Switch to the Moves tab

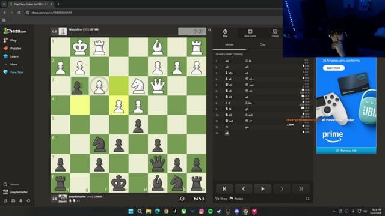pyautogui.click(x=229, y=44)
